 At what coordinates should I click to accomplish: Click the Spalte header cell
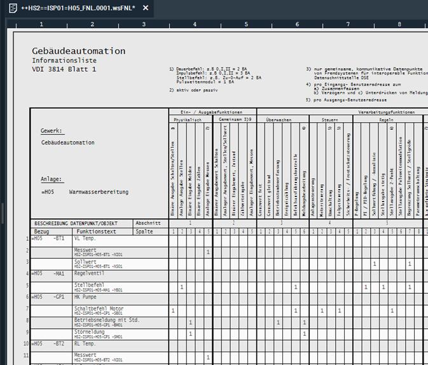144,231
